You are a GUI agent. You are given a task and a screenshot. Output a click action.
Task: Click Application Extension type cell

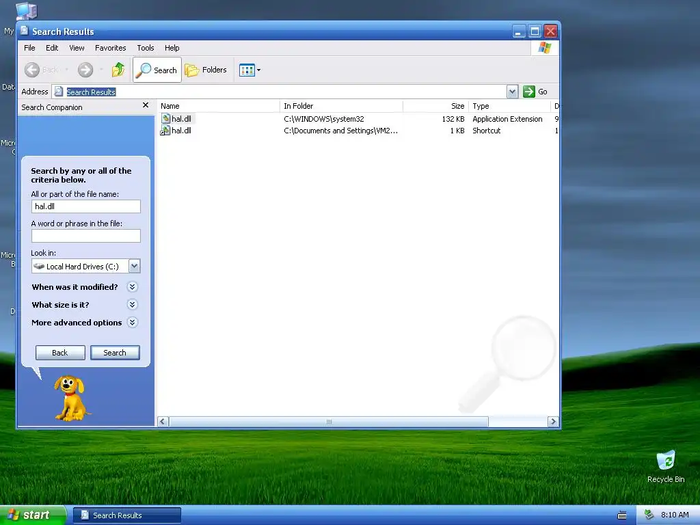coord(507,119)
